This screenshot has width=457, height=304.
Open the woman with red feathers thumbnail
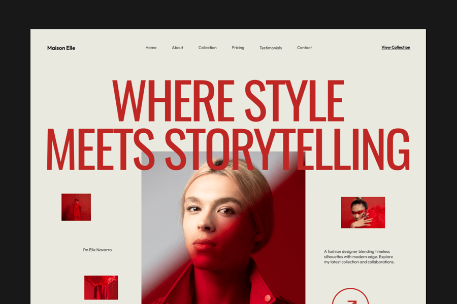[x=363, y=212]
